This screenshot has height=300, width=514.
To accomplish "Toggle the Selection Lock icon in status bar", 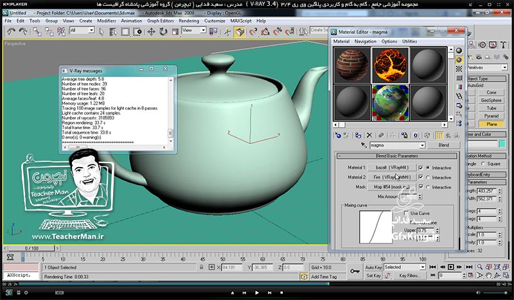I will point(201,267).
